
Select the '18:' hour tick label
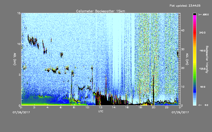(x=140, y=107)
